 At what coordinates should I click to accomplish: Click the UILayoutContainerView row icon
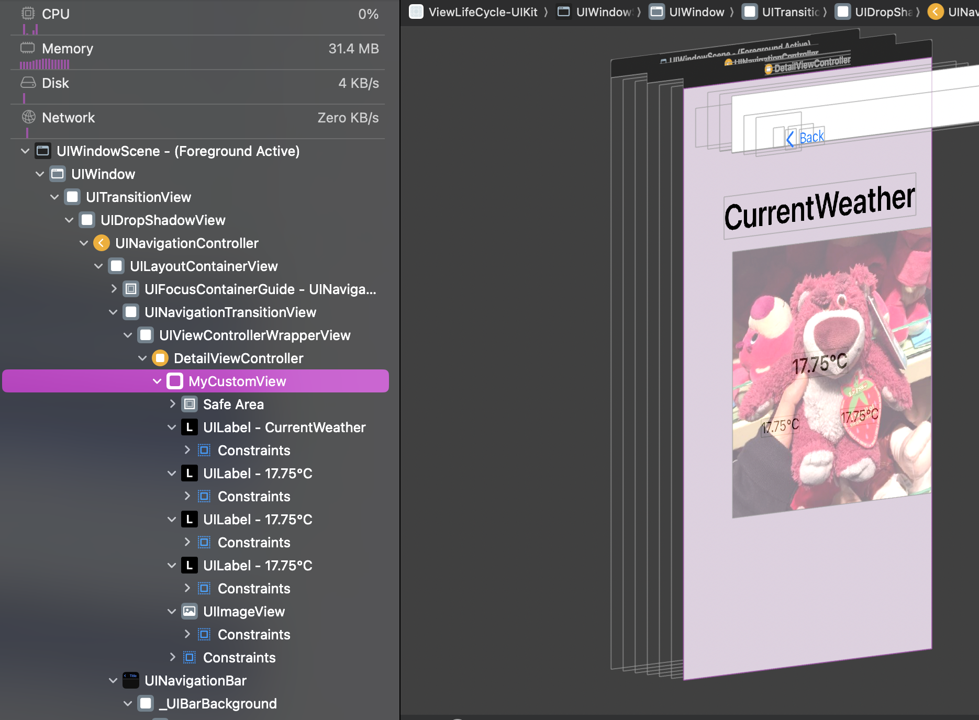click(116, 266)
